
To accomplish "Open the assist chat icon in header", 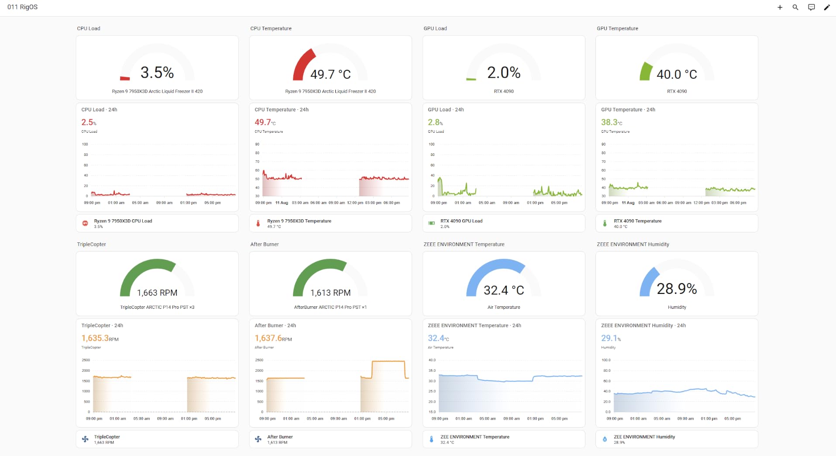I will click(x=811, y=7).
